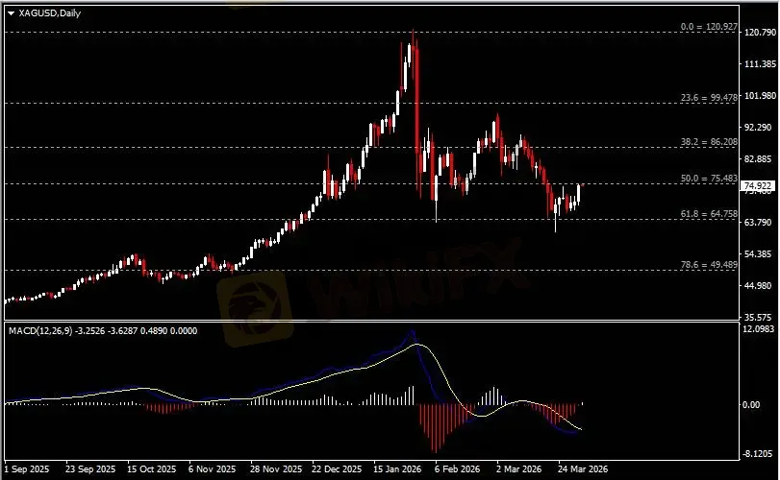
Task: Click the 6 Feb 2026 date label
Action: (457, 469)
